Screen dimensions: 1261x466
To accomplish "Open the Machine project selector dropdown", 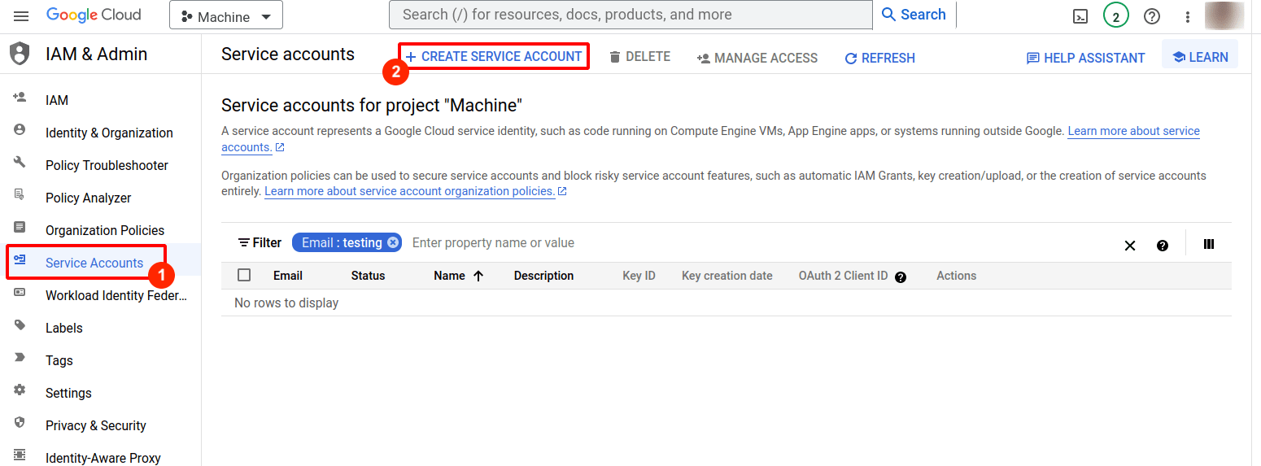I will [226, 16].
